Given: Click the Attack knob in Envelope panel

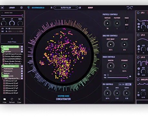Looking at the screenshot, I should point(143,94).
